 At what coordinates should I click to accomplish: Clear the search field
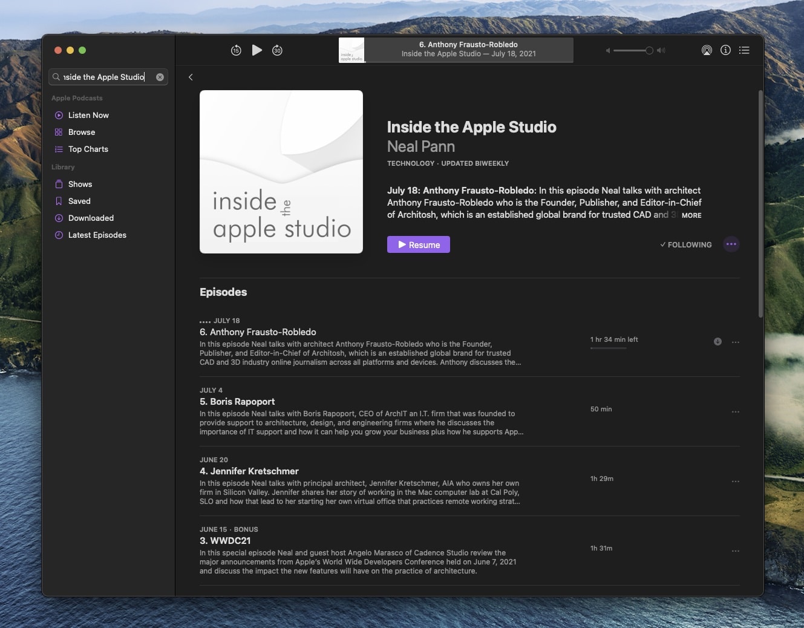pyautogui.click(x=160, y=77)
